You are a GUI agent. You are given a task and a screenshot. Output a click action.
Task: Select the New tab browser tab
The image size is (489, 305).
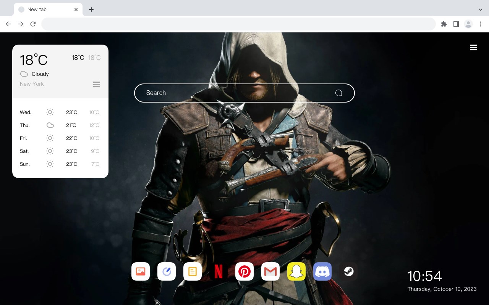[x=48, y=10]
